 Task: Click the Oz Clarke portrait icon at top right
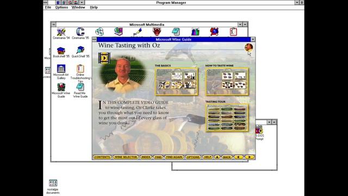[x=248, y=47]
